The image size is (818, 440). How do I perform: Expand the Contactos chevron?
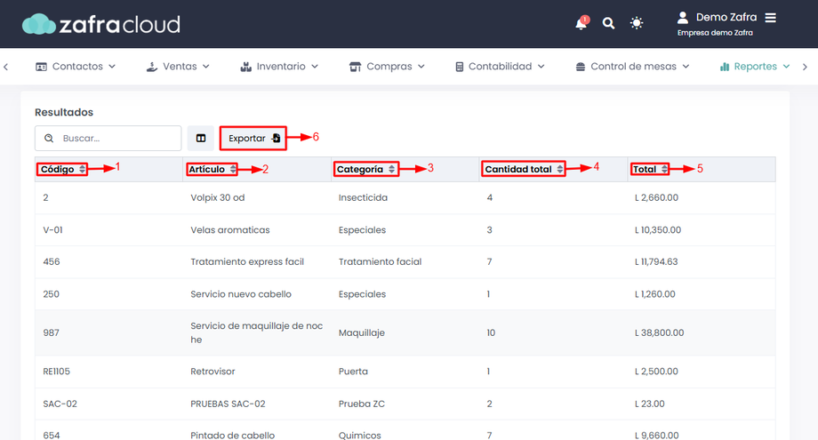coord(112,67)
